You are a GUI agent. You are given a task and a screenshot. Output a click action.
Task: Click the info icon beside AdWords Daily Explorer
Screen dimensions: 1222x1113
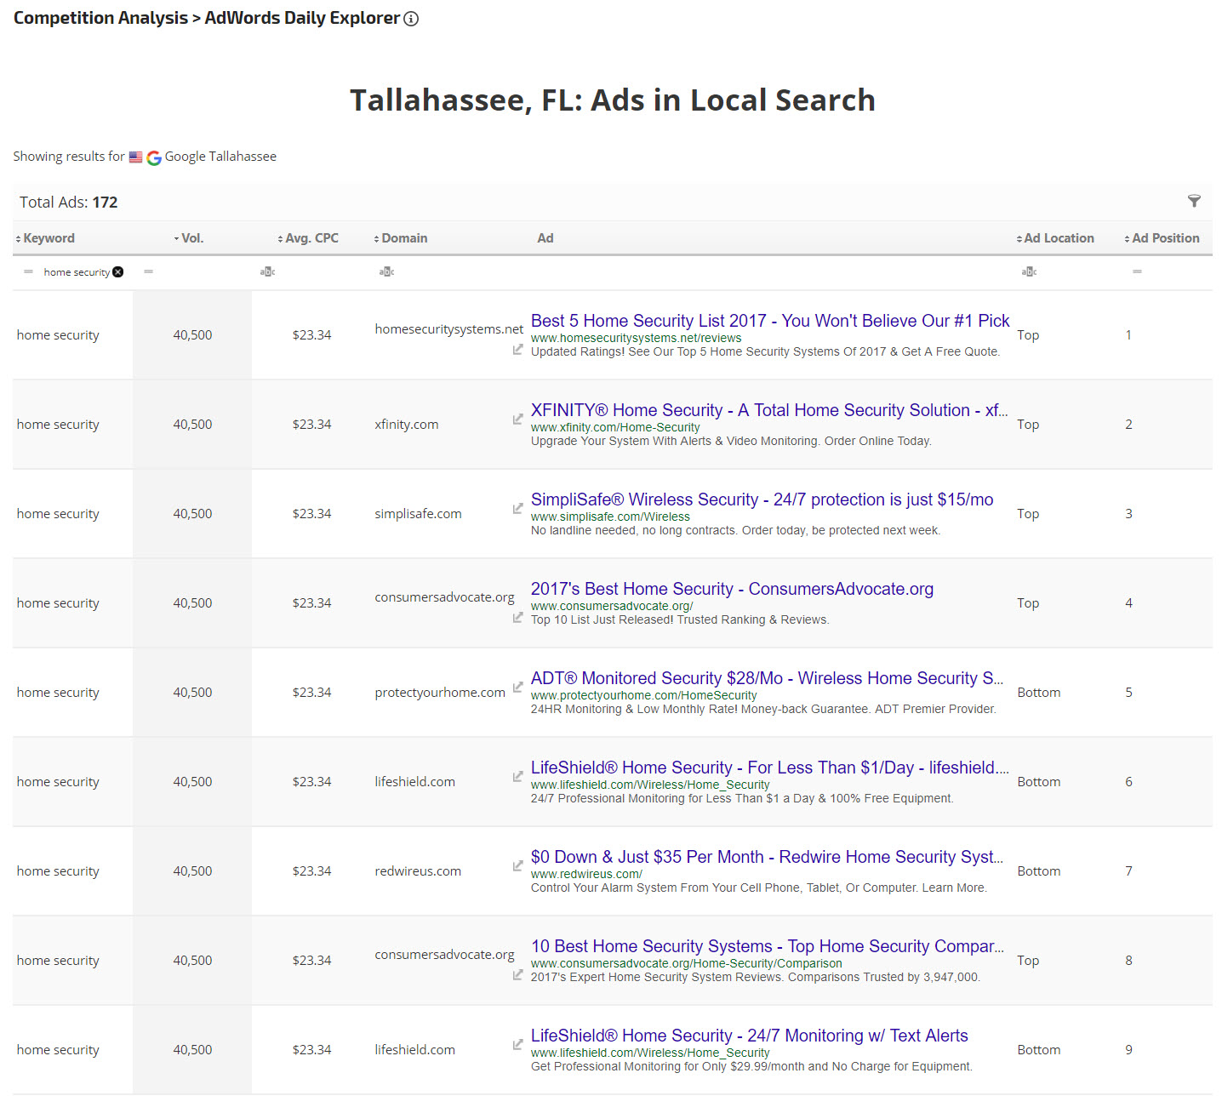(x=411, y=19)
